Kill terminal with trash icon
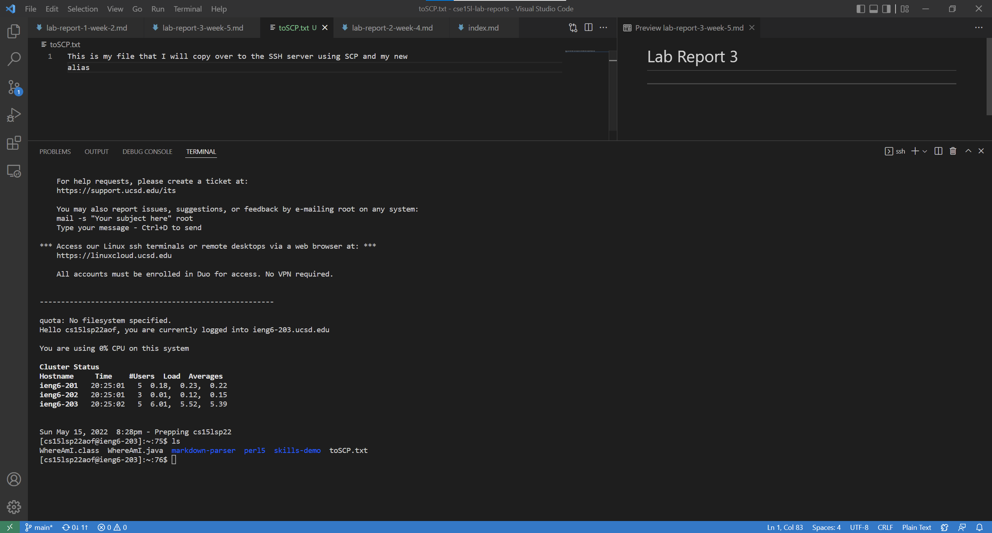 (x=953, y=151)
